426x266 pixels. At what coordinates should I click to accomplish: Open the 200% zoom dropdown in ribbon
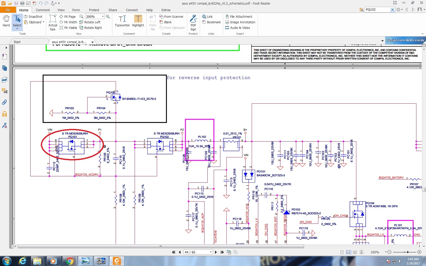coord(103,16)
